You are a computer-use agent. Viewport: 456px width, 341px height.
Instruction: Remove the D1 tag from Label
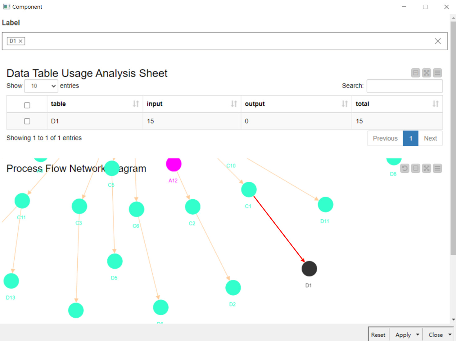tap(20, 41)
